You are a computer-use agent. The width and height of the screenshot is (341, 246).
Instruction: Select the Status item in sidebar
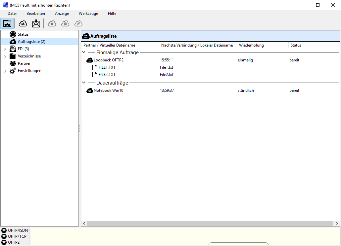point(23,34)
